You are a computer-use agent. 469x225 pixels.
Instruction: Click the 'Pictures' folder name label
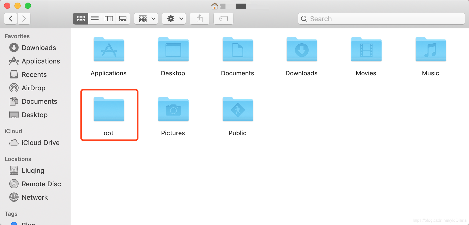click(173, 133)
